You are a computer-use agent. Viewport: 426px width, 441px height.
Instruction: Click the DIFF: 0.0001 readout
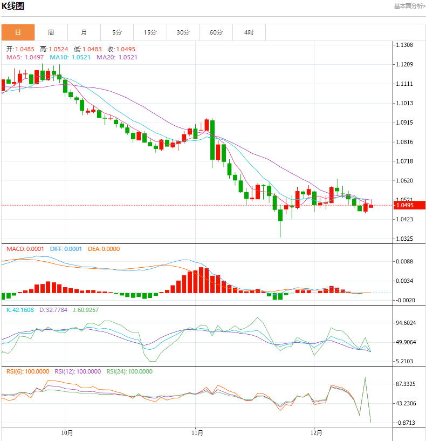tap(66, 249)
